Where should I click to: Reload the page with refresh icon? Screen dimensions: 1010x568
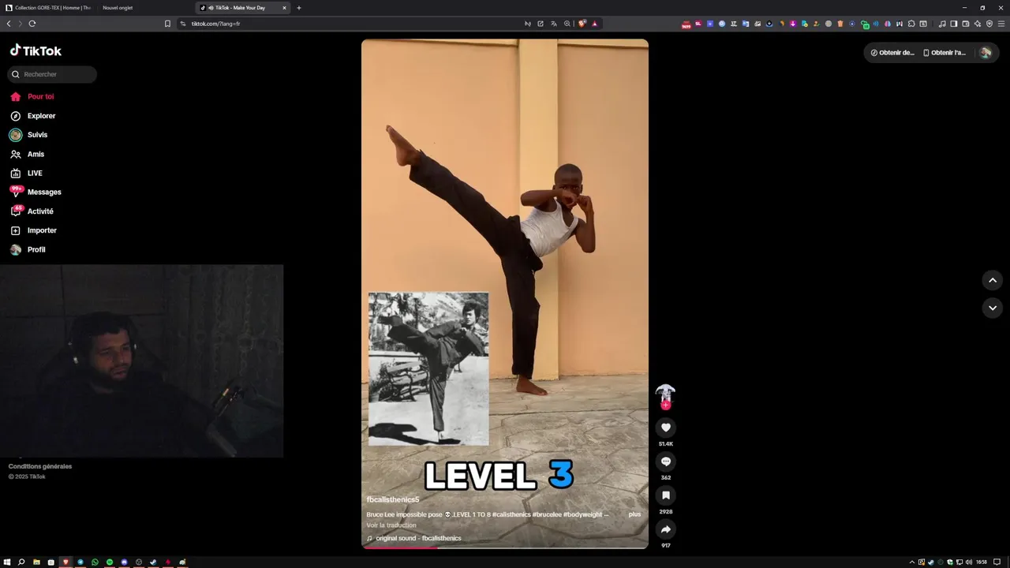coord(32,24)
